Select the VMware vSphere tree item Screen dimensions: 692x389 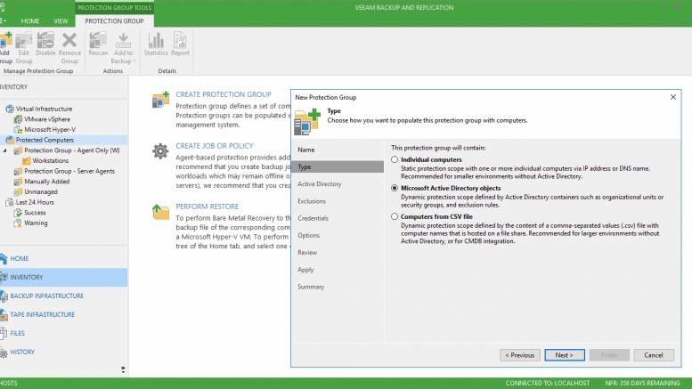47,119
